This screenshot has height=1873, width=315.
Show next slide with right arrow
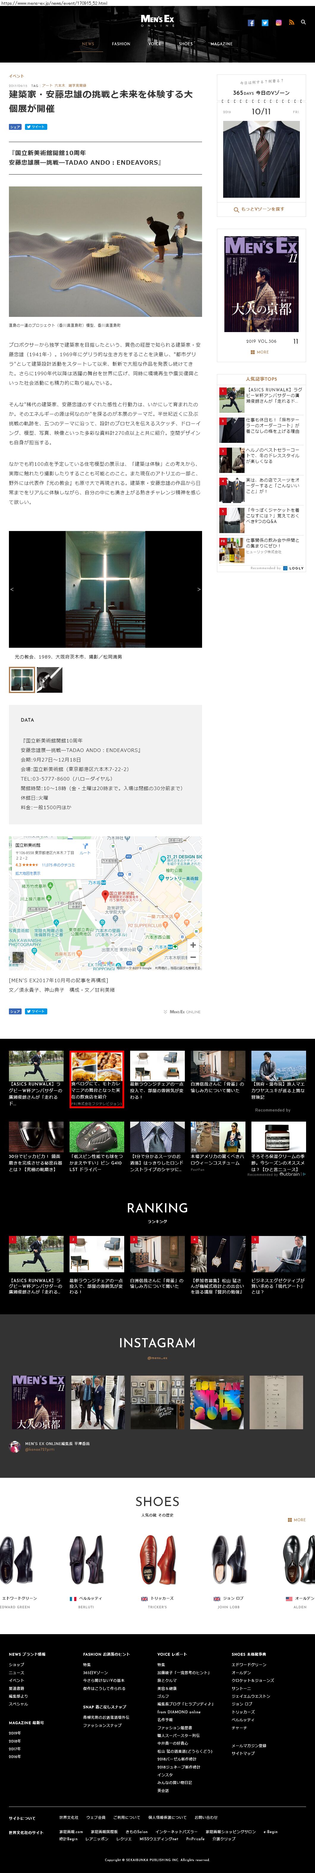pyautogui.click(x=198, y=589)
